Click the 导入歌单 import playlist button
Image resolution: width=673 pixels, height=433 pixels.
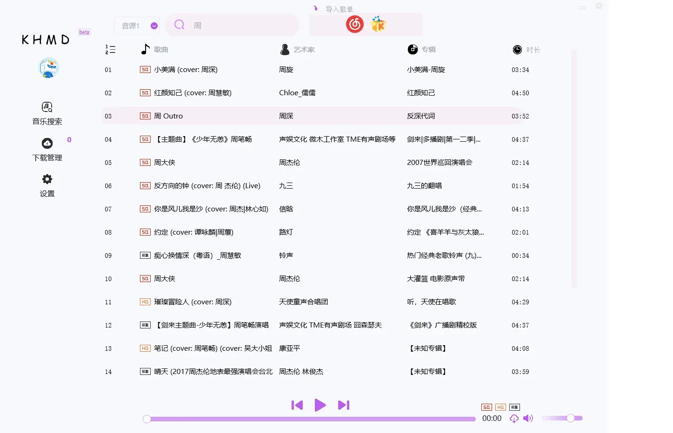click(339, 8)
